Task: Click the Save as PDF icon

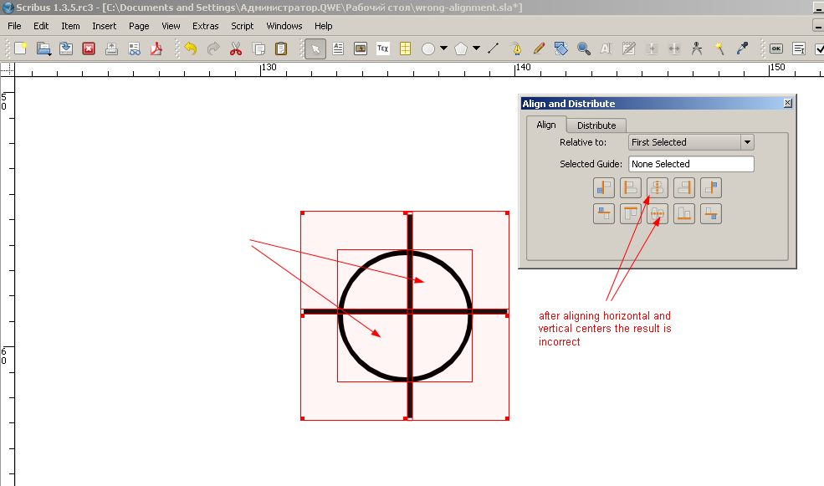Action: pyautogui.click(x=156, y=49)
